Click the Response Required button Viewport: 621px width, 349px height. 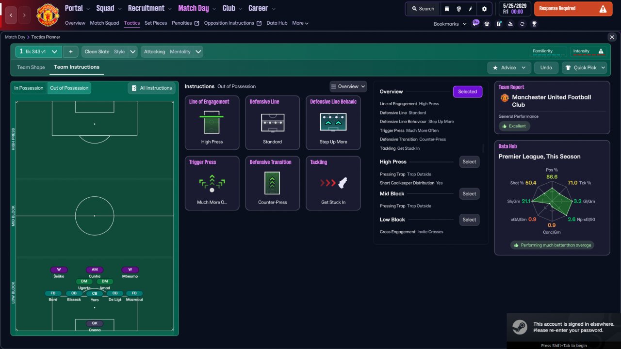tap(573, 9)
